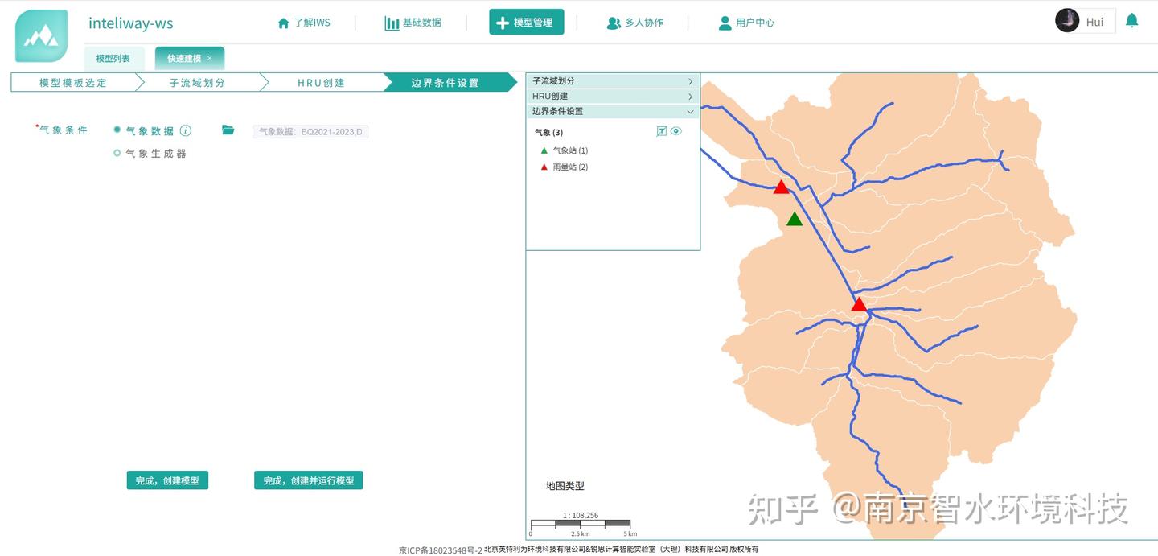
Task: Select the 雨量站 (2) legend entry
Action: tap(565, 167)
